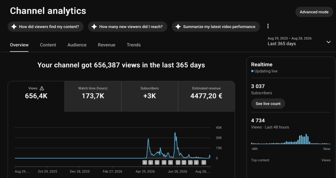Click the video marker badge labeled 8
Screen dimensions: 336x178
[x=145, y=163]
